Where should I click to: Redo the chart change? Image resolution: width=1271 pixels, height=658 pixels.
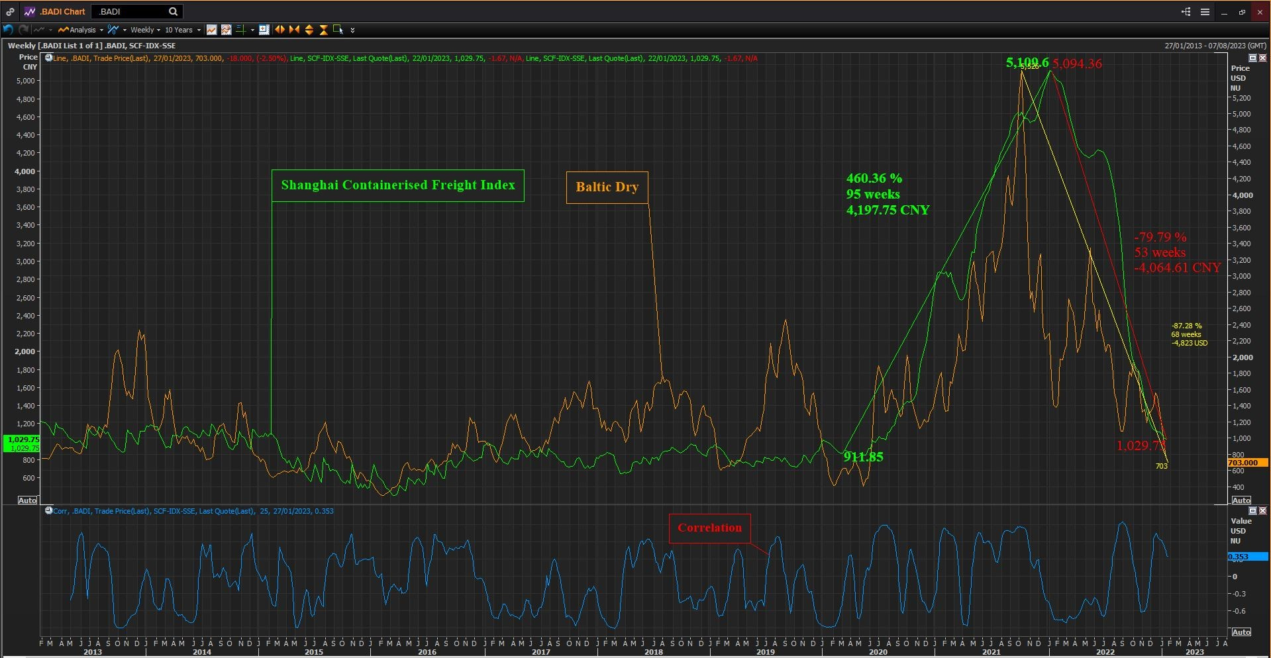pyautogui.click(x=23, y=30)
